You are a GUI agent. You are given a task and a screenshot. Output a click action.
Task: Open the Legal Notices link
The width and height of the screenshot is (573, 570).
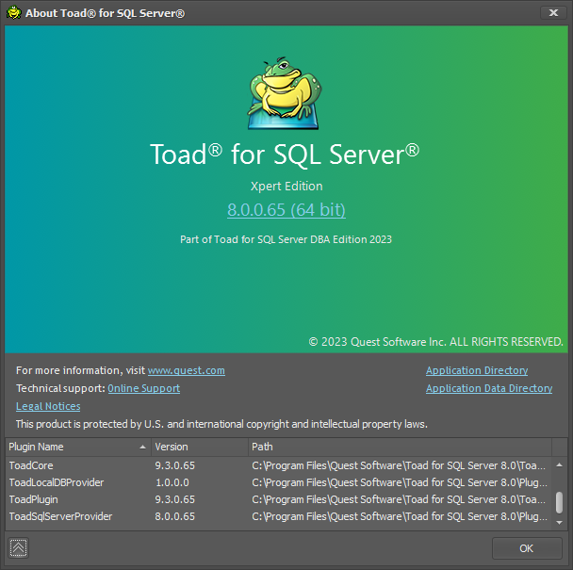coord(48,406)
